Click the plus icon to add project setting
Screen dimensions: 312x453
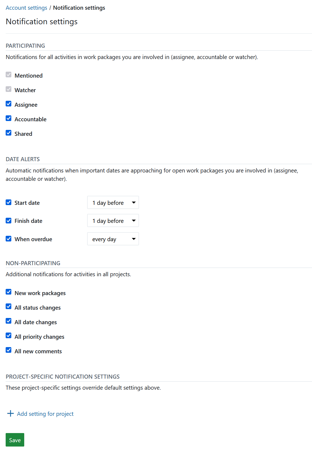(x=10, y=414)
